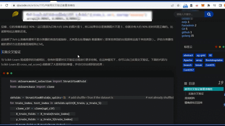Click the number 19 in contents panel
This screenshot has width=225, height=126.
pos(220,82)
